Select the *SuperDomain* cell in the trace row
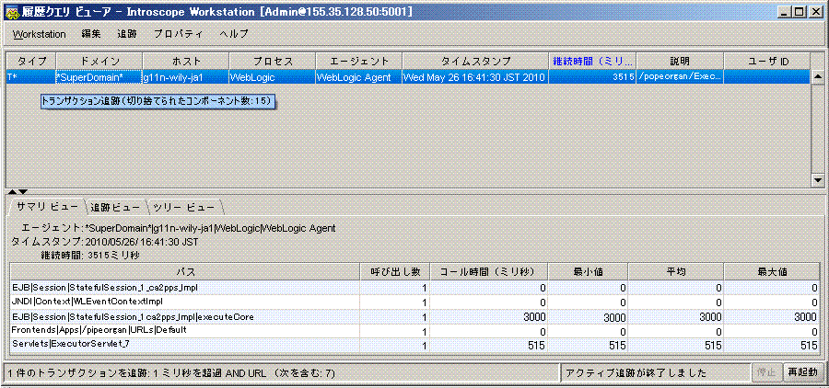The image size is (829, 388). tap(99, 77)
